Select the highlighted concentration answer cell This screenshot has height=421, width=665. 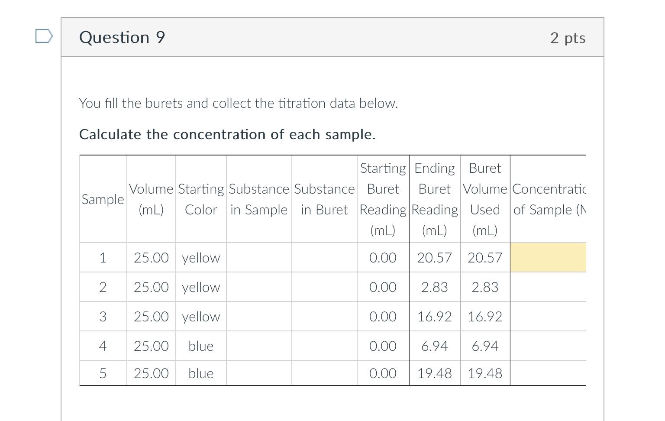[x=548, y=257]
